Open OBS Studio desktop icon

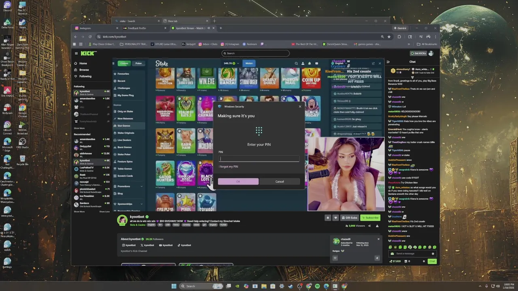[22, 144]
